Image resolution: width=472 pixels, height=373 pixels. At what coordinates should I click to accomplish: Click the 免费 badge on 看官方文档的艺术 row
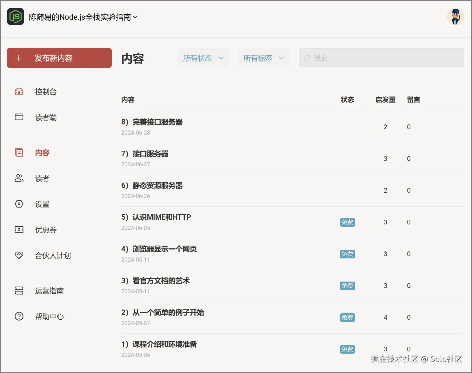347,286
